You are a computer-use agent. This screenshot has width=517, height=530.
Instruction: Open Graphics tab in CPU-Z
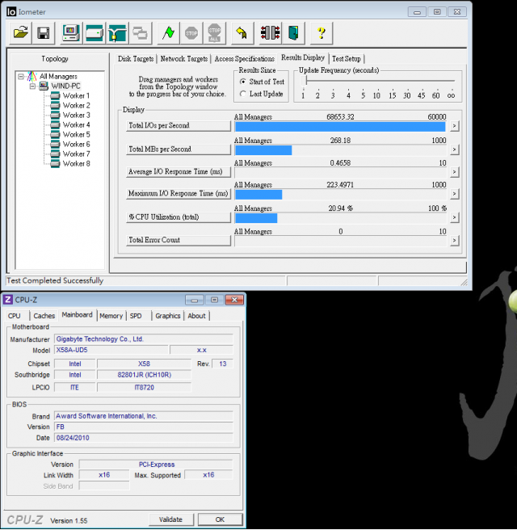[167, 316]
